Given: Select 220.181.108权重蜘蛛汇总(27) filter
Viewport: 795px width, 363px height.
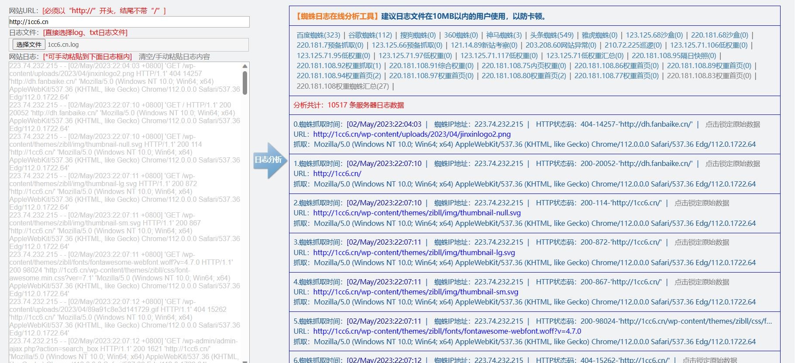Looking at the screenshot, I should [343, 86].
